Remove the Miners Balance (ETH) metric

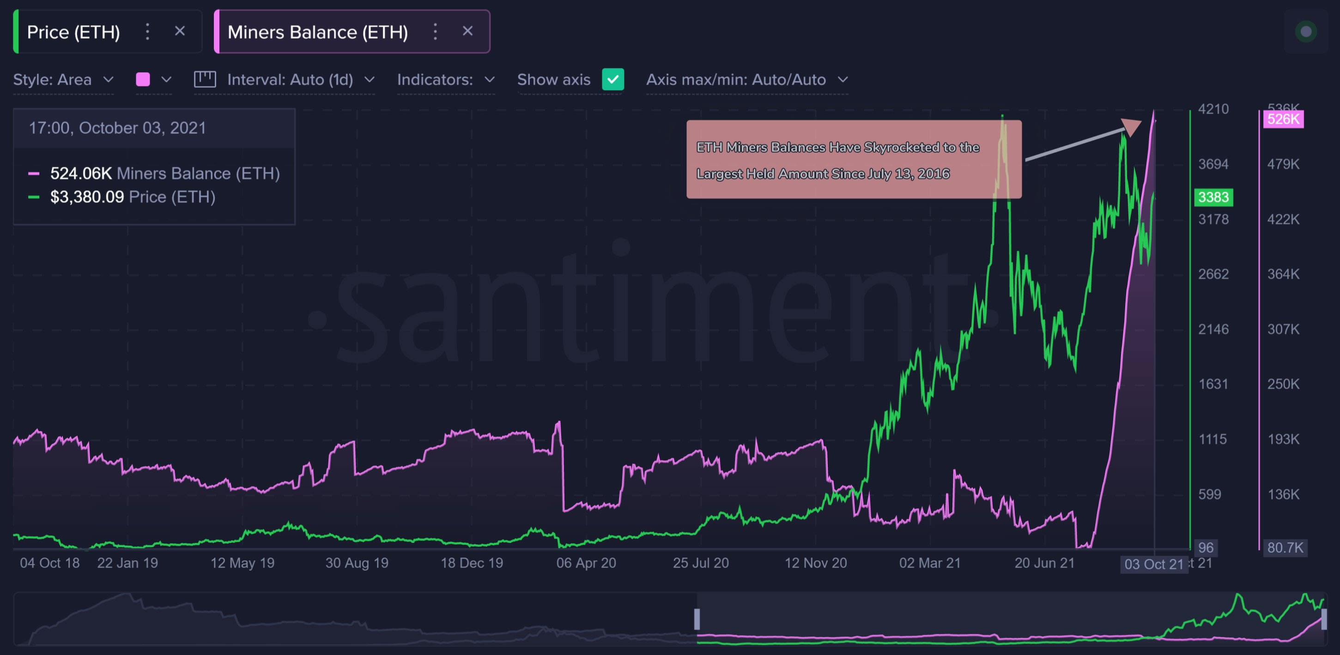pos(467,31)
